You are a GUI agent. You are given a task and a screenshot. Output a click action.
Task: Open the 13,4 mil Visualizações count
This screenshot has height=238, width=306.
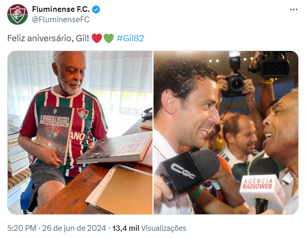click(x=149, y=228)
